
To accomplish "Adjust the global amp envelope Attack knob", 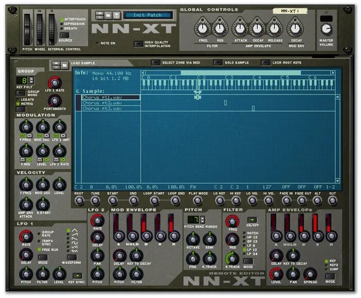I will 240,28.
